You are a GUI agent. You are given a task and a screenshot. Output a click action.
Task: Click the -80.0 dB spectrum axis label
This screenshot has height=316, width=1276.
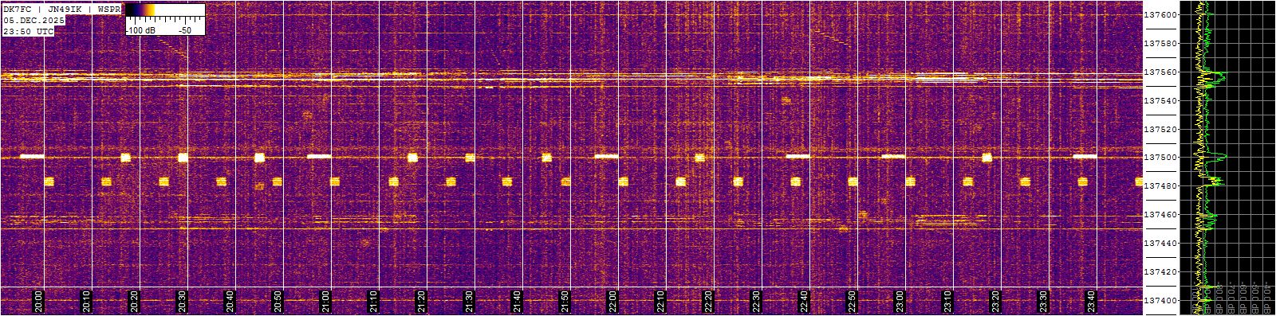coord(1219,298)
